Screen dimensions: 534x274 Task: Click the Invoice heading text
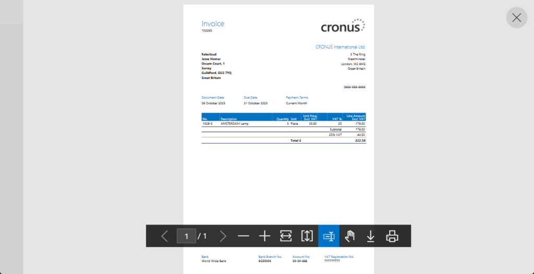[213, 23]
